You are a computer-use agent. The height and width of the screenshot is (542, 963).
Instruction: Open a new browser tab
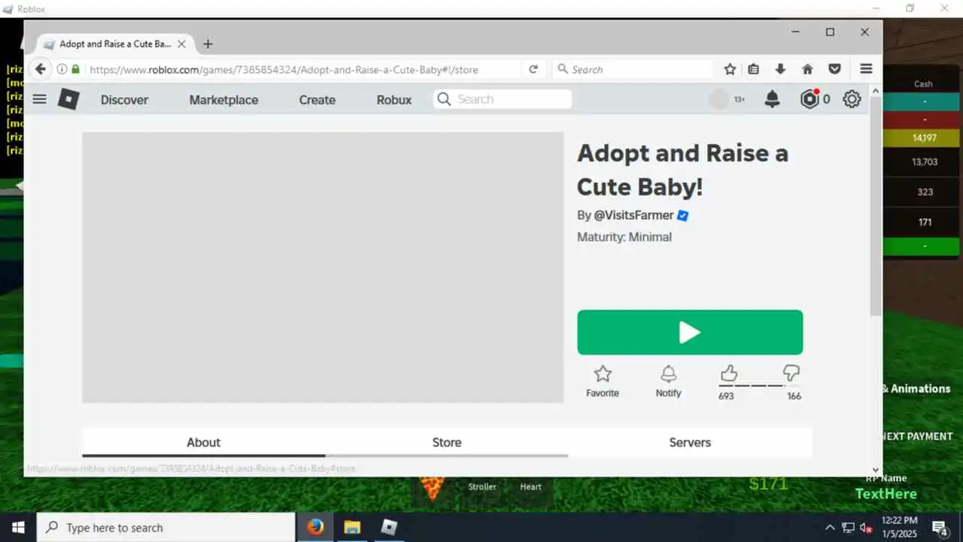coord(208,44)
